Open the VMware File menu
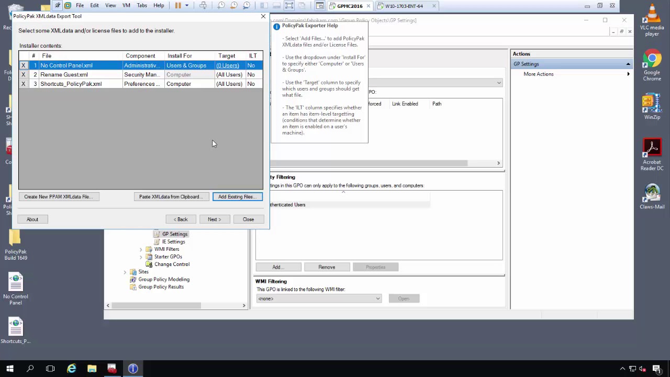The width and height of the screenshot is (670, 377). point(80,6)
